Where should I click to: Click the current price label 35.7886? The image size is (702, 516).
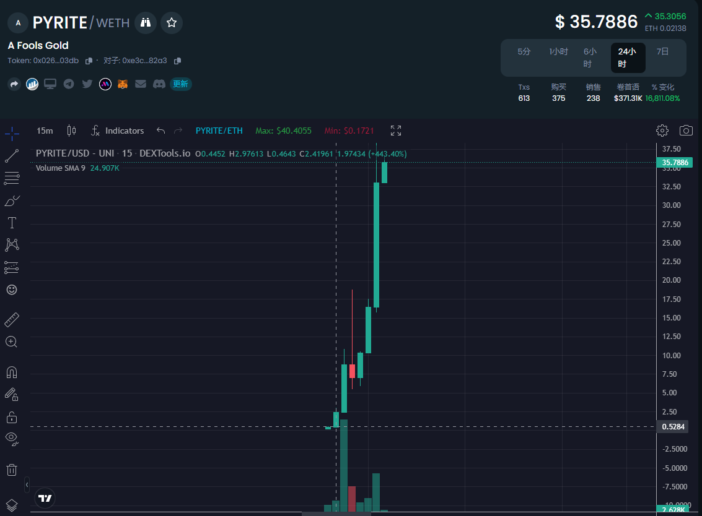674,162
